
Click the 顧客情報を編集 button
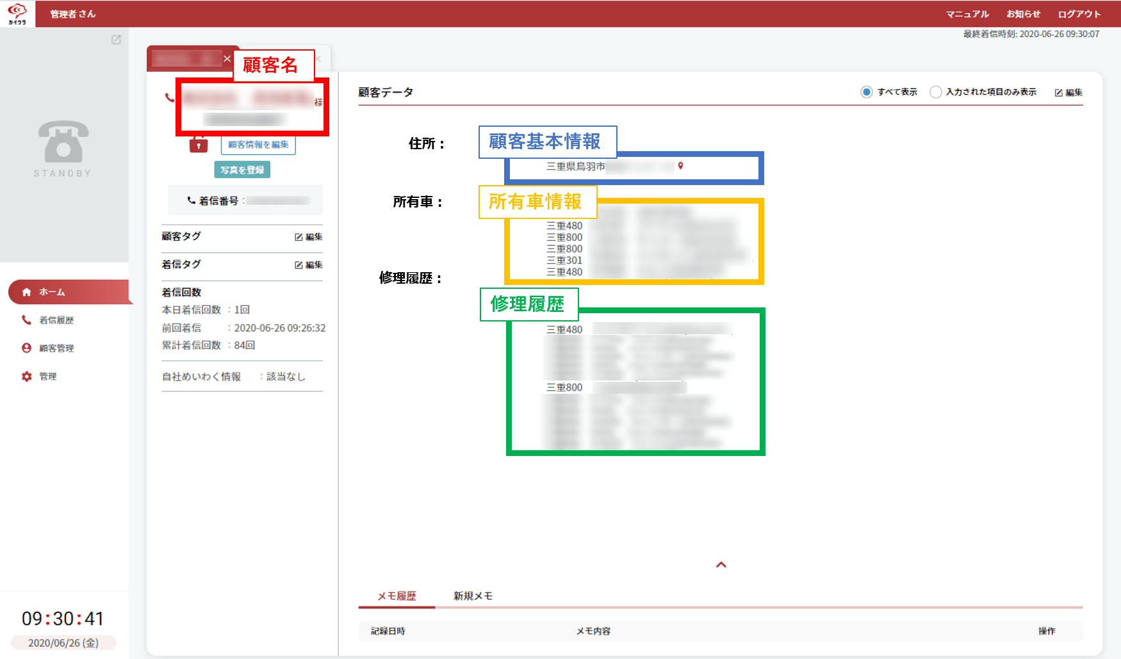coord(258,145)
